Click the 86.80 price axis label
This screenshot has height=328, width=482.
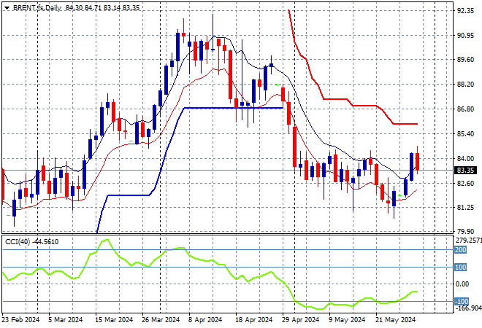(x=465, y=109)
